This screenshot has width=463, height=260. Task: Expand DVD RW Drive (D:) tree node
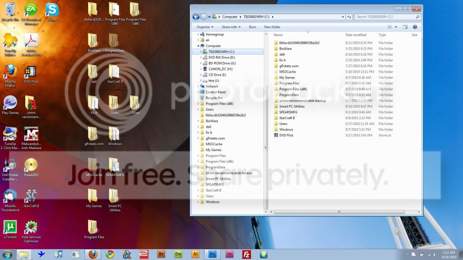point(201,57)
